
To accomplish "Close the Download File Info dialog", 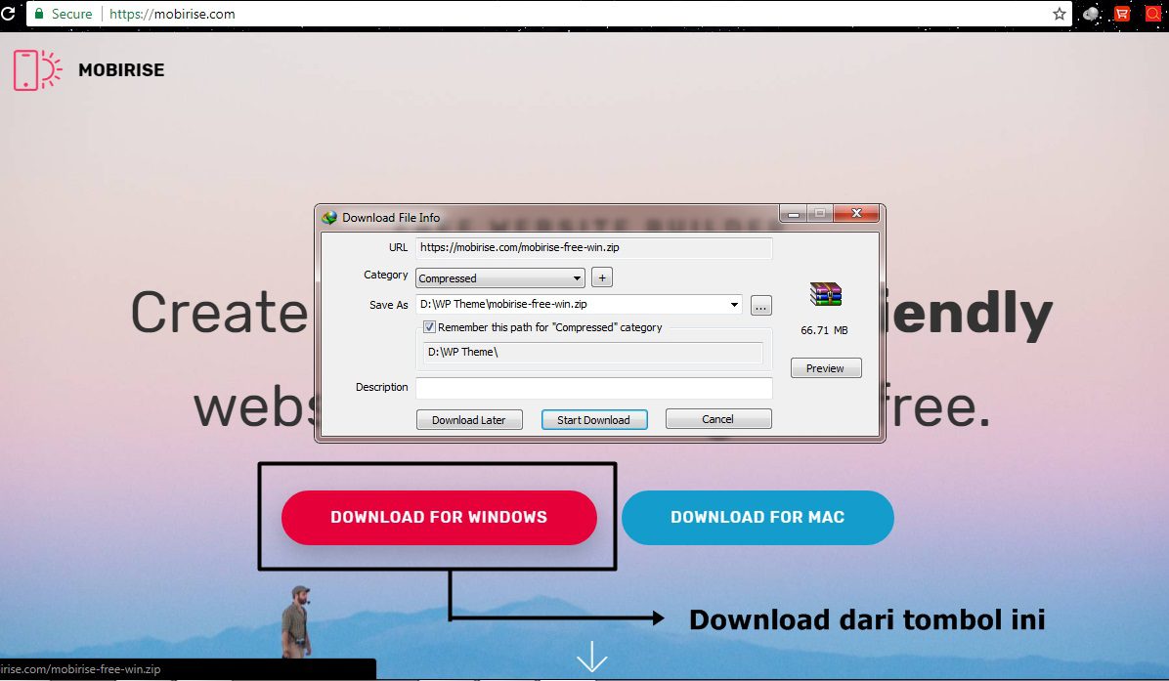I will pyautogui.click(x=856, y=213).
